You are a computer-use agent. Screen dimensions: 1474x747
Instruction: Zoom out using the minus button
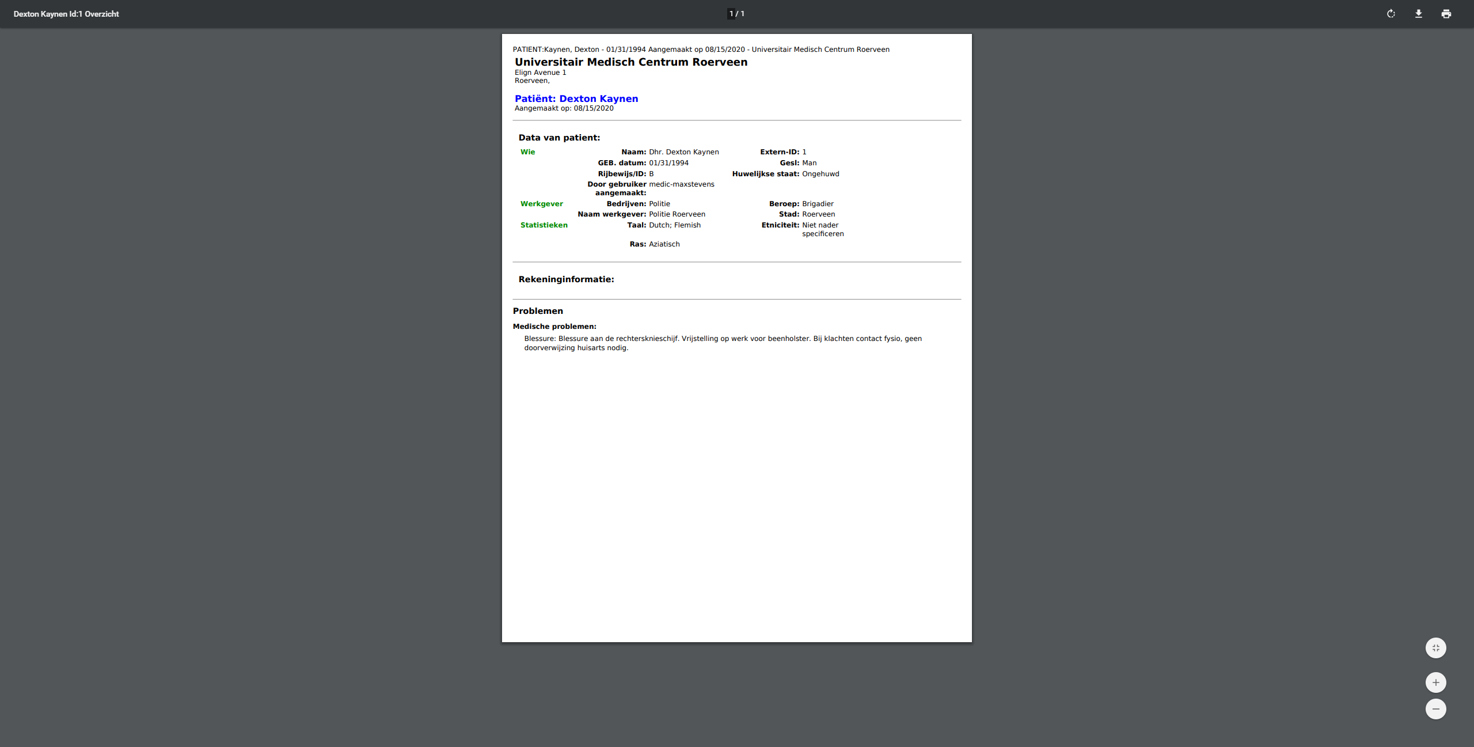tap(1436, 709)
